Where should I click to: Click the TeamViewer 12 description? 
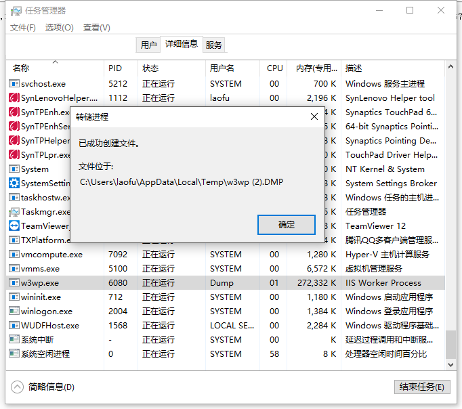coord(375,226)
